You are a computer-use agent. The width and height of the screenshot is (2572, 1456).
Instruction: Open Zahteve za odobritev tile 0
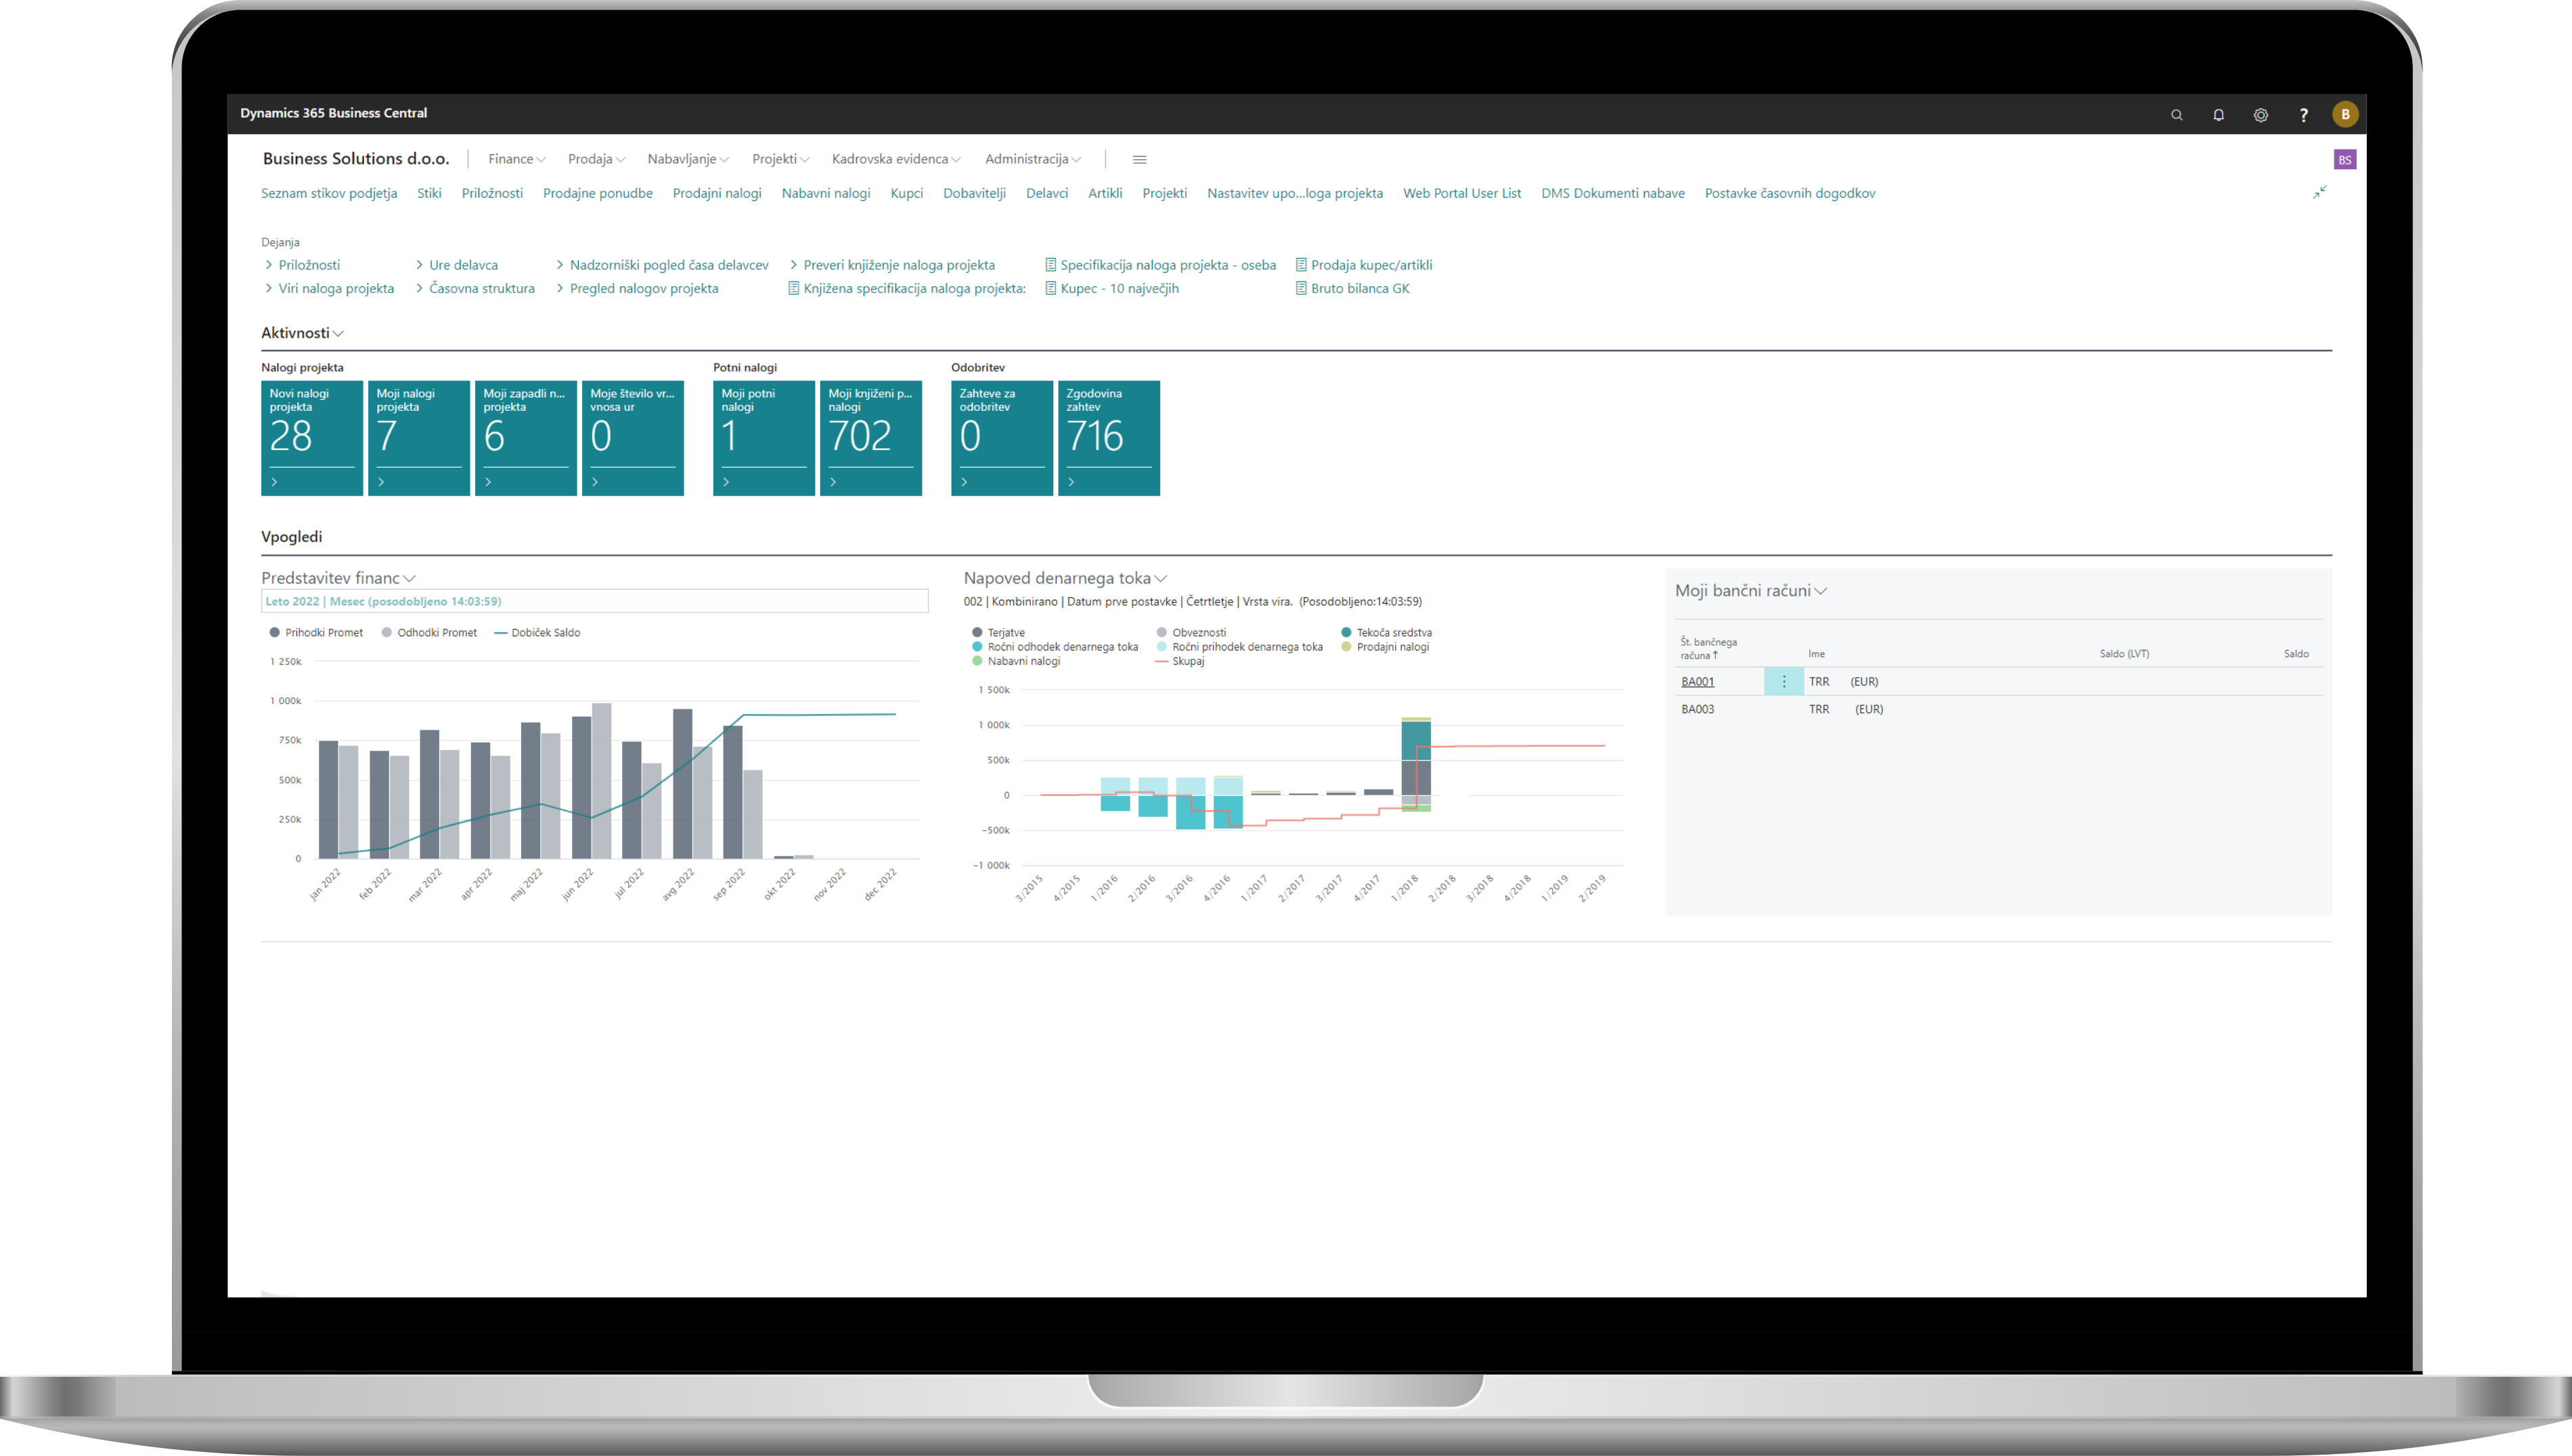[x=1002, y=438]
